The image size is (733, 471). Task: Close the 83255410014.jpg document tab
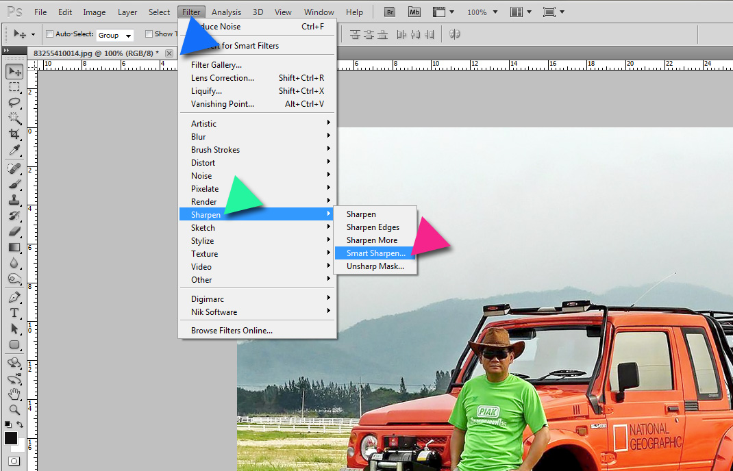[x=169, y=53]
